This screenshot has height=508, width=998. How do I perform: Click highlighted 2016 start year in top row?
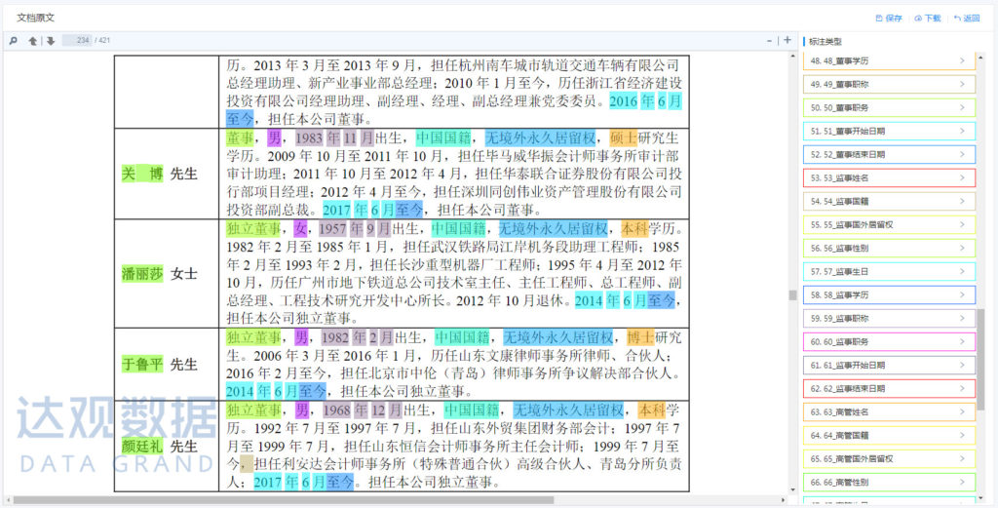(x=623, y=101)
